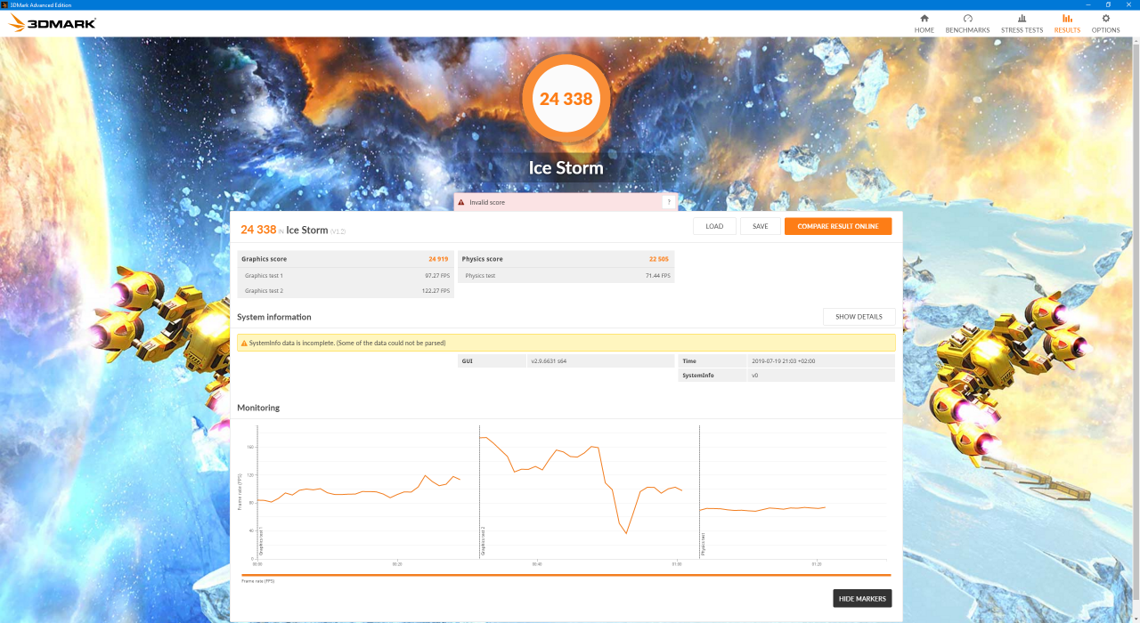Click the Physics test chart marker
This screenshot has width=1140, height=623.
click(703, 544)
